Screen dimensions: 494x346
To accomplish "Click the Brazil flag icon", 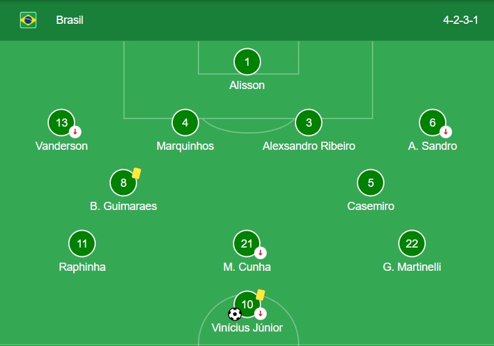I will (x=28, y=20).
